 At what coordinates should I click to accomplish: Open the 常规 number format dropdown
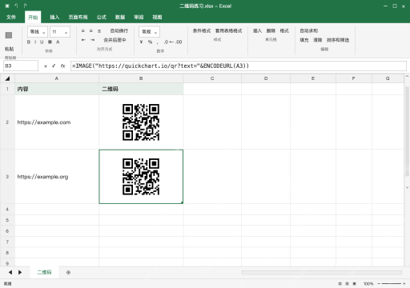pos(149,32)
